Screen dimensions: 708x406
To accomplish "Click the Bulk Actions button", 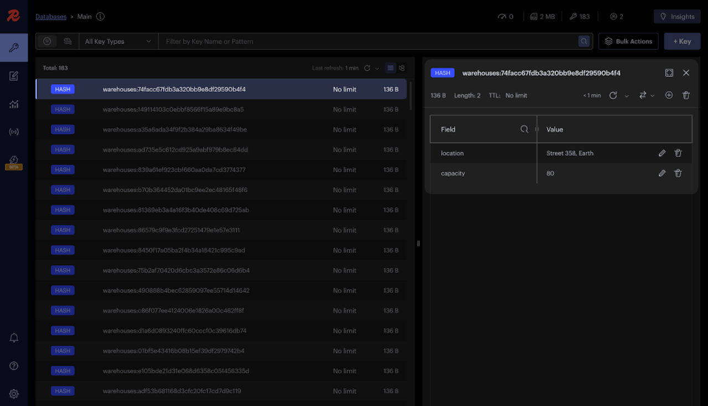I will coord(628,41).
